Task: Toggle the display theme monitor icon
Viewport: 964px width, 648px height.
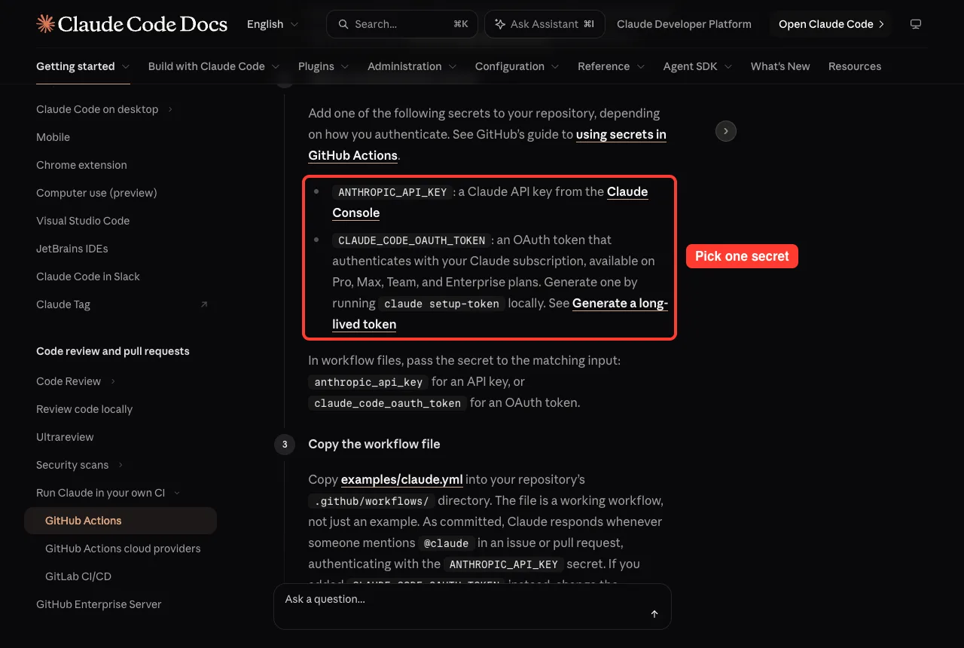Action: pos(916,24)
